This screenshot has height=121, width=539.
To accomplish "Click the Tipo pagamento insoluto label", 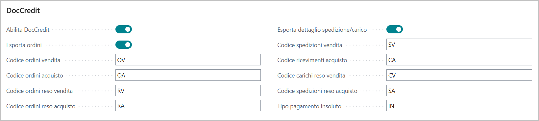I will 309,106.
